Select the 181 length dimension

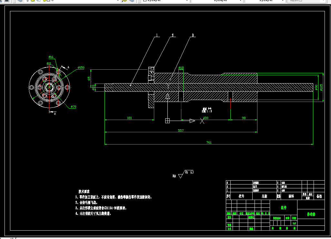(129, 118)
